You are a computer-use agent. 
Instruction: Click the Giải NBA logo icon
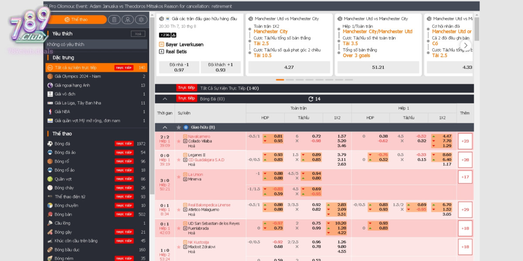tap(50, 112)
